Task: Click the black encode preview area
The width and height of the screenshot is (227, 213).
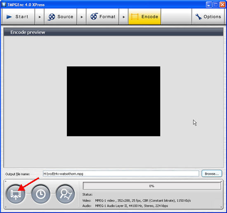Action: (x=113, y=101)
